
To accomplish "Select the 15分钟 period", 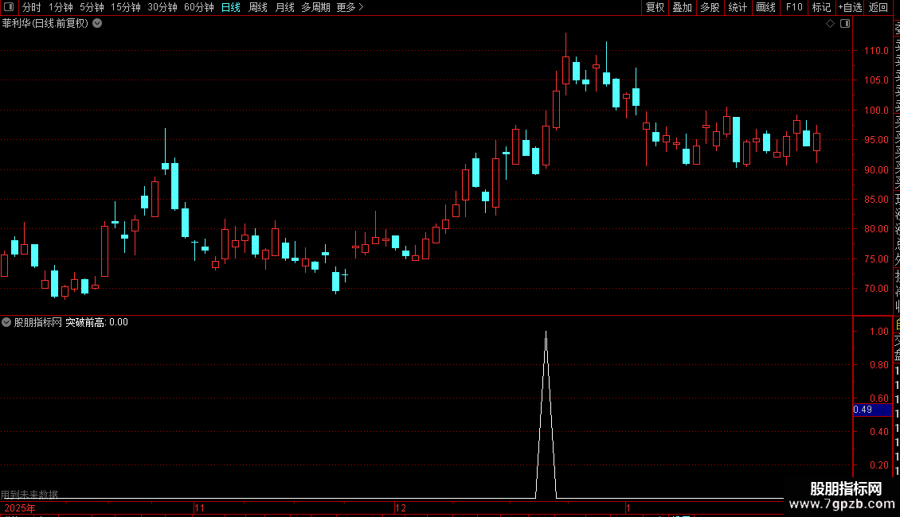I will pyautogui.click(x=126, y=7).
